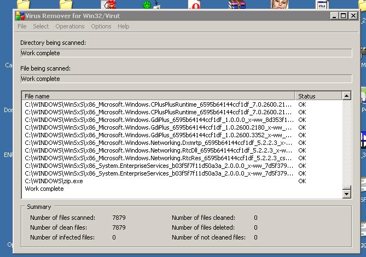Click 'Number of clean files' label
Image resolution: width=366 pixels, height=257 pixels.
(x=59, y=227)
